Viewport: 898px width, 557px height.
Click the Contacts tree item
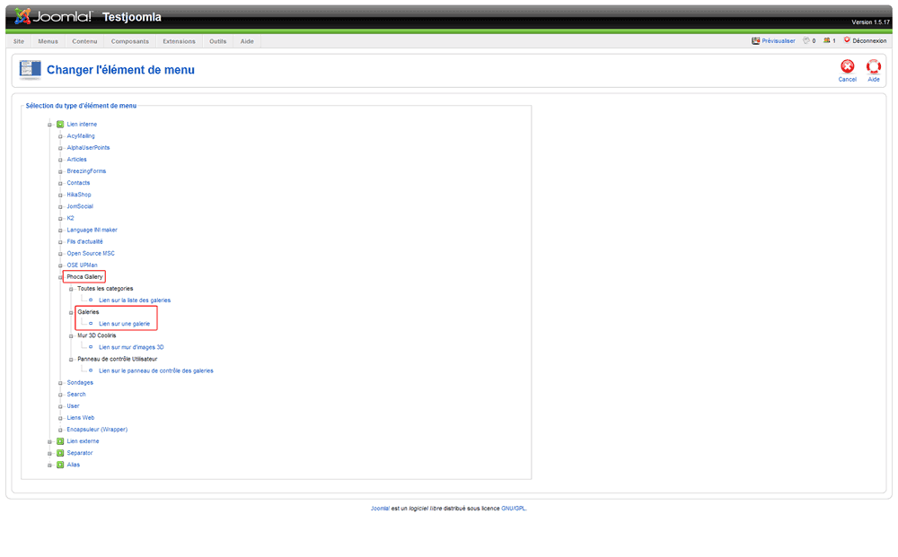coord(78,183)
